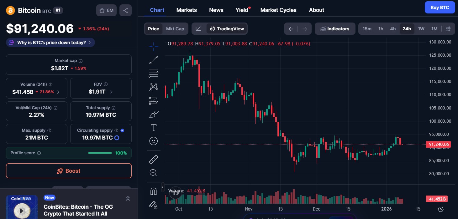Select the brush drawing tool
Image resolution: width=458 pixels, height=219 pixels.
(154, 114)
